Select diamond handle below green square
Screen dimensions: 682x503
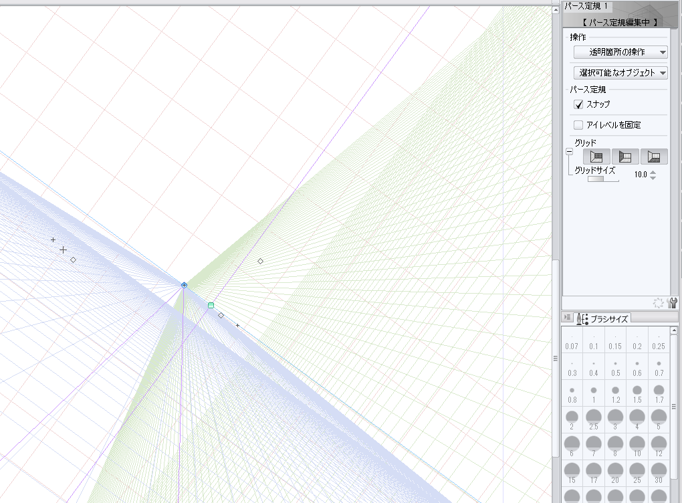[221, 315]
